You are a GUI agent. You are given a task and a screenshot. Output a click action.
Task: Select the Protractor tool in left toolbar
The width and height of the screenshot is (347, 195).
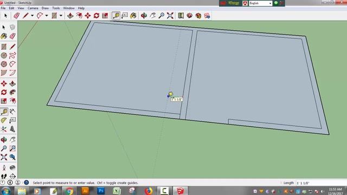click(x=4, y=120)
